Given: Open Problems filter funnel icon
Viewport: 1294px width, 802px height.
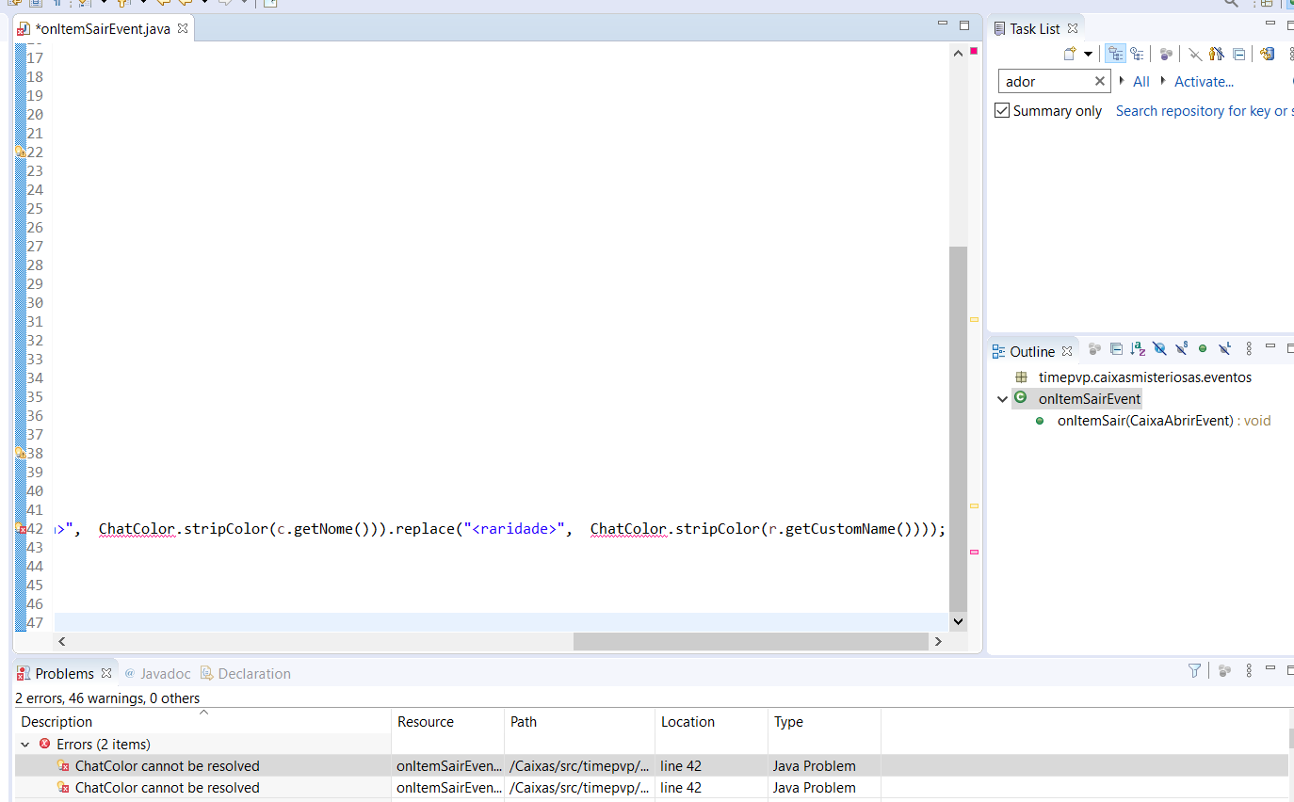Looking at the screenshot, I should [1194, 670].
